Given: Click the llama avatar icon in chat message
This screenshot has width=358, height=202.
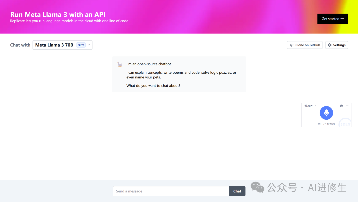Looking at the screenshot, I should pyautogui.click(x=120, y=64).
